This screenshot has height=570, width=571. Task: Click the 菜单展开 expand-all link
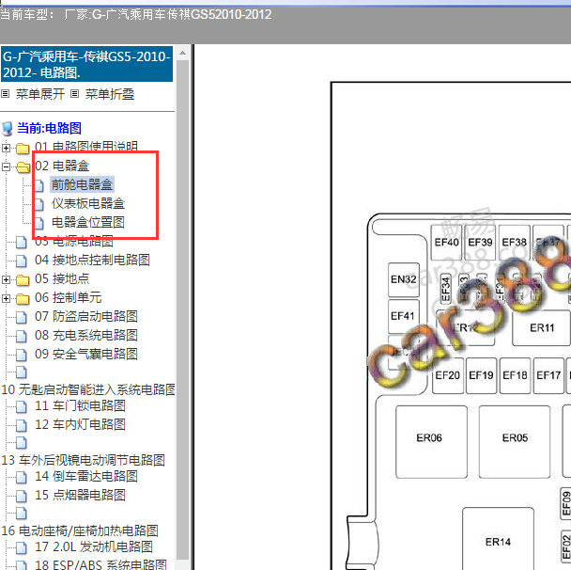click(40, 94)
